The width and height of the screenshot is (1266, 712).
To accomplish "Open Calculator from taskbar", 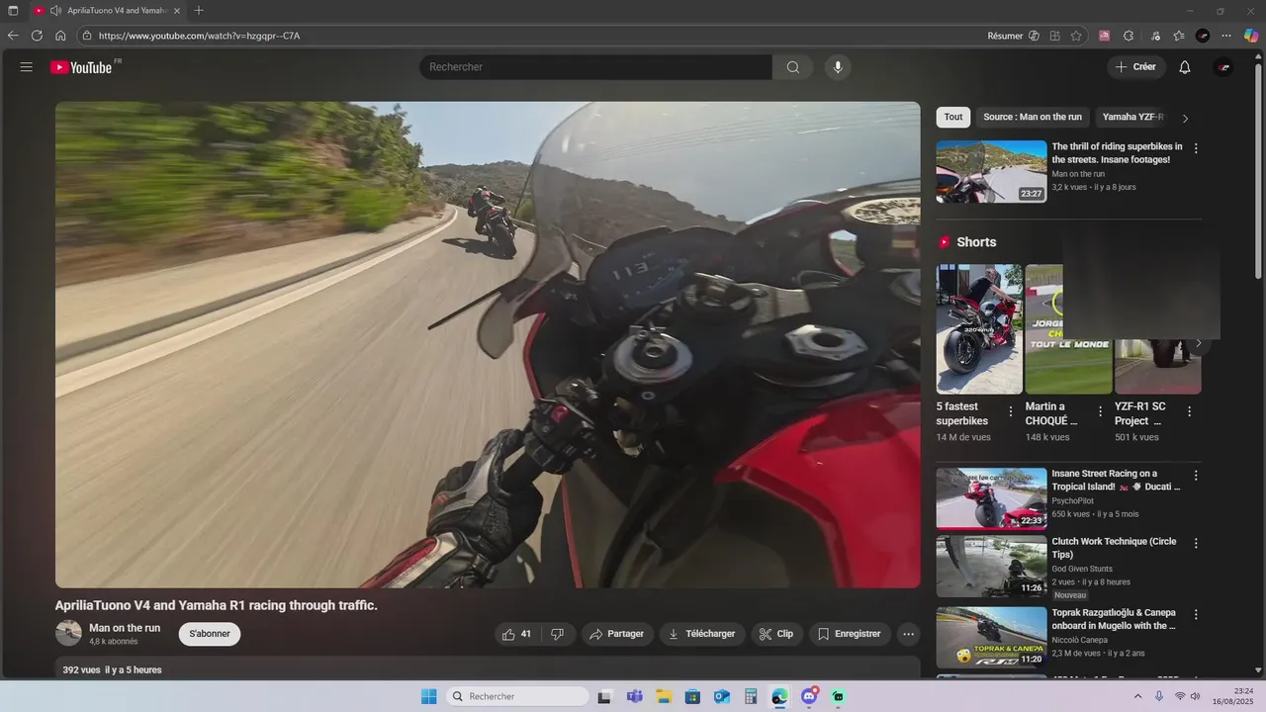I will [x=751, y=697].
